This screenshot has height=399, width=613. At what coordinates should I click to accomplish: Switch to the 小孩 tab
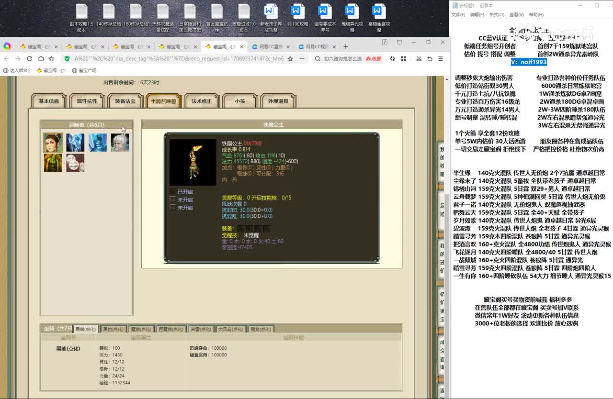pyautogui.click(x=239, y=101)
